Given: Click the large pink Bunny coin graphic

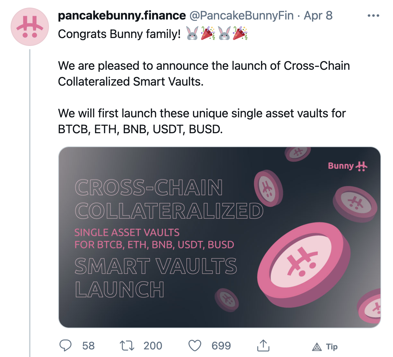Looking at the screenshot, I should [x=304, y=264].
